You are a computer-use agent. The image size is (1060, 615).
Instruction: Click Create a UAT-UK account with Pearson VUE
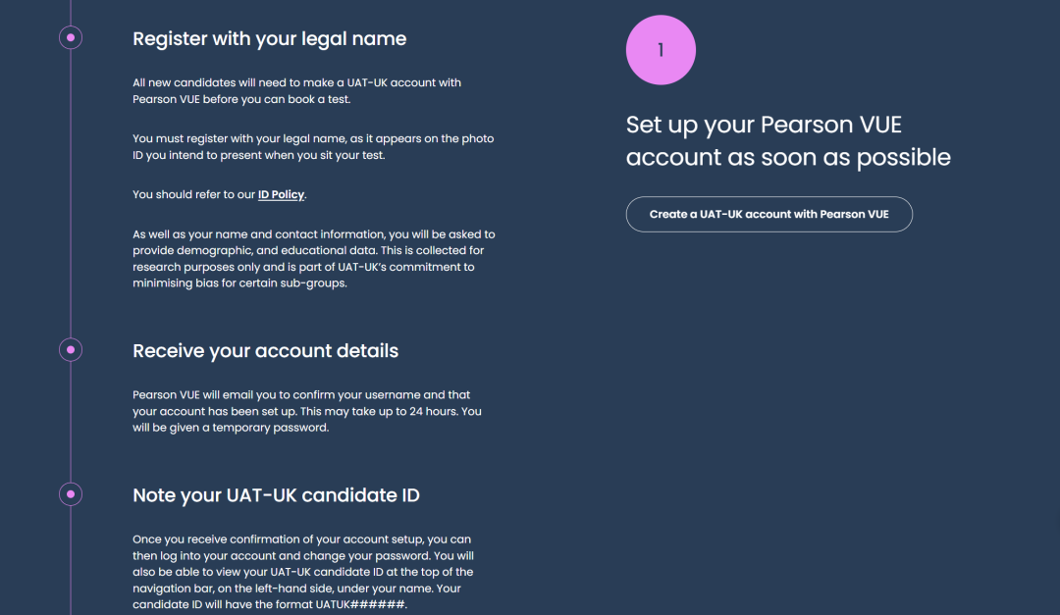768,214
